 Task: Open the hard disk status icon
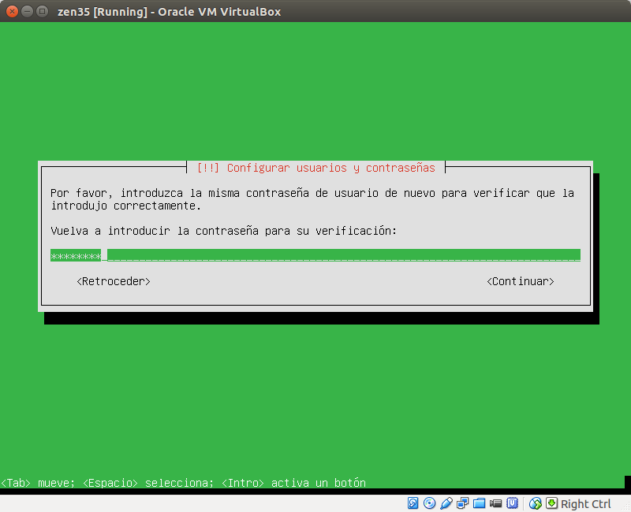coord(413,503)
